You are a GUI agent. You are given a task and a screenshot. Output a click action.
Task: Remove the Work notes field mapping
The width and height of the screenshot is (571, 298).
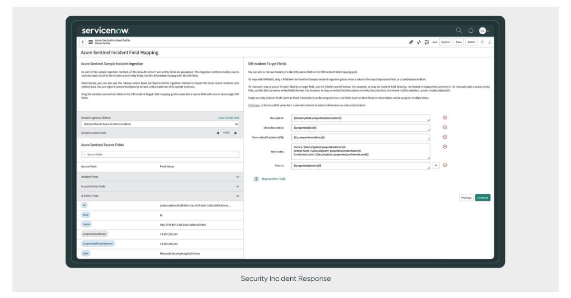[x=445, y=146]
